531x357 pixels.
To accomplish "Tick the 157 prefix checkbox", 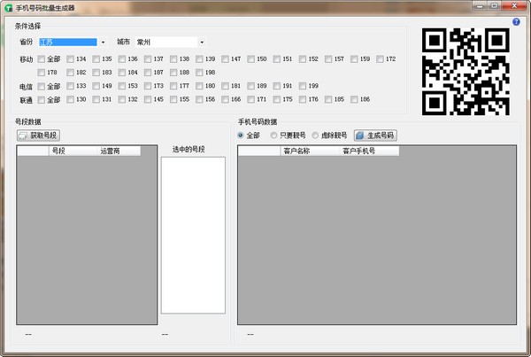I will click(x=328, y=59).
